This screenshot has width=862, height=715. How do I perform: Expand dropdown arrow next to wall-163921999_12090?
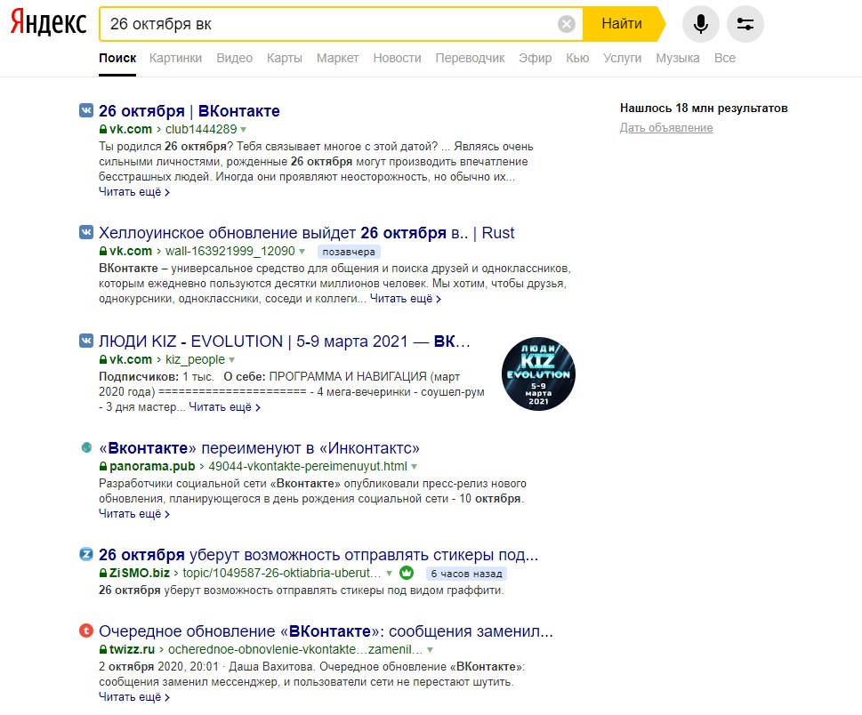(x=302, y=252)
